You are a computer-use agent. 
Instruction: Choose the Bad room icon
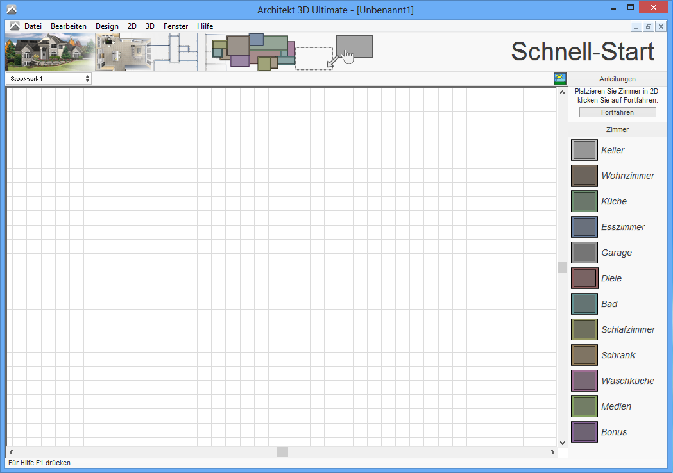(584, 304)
